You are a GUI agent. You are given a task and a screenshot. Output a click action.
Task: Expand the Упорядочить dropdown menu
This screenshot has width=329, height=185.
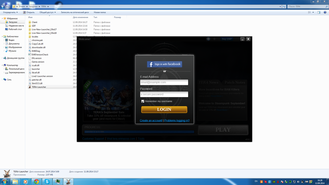coord(10,12)
